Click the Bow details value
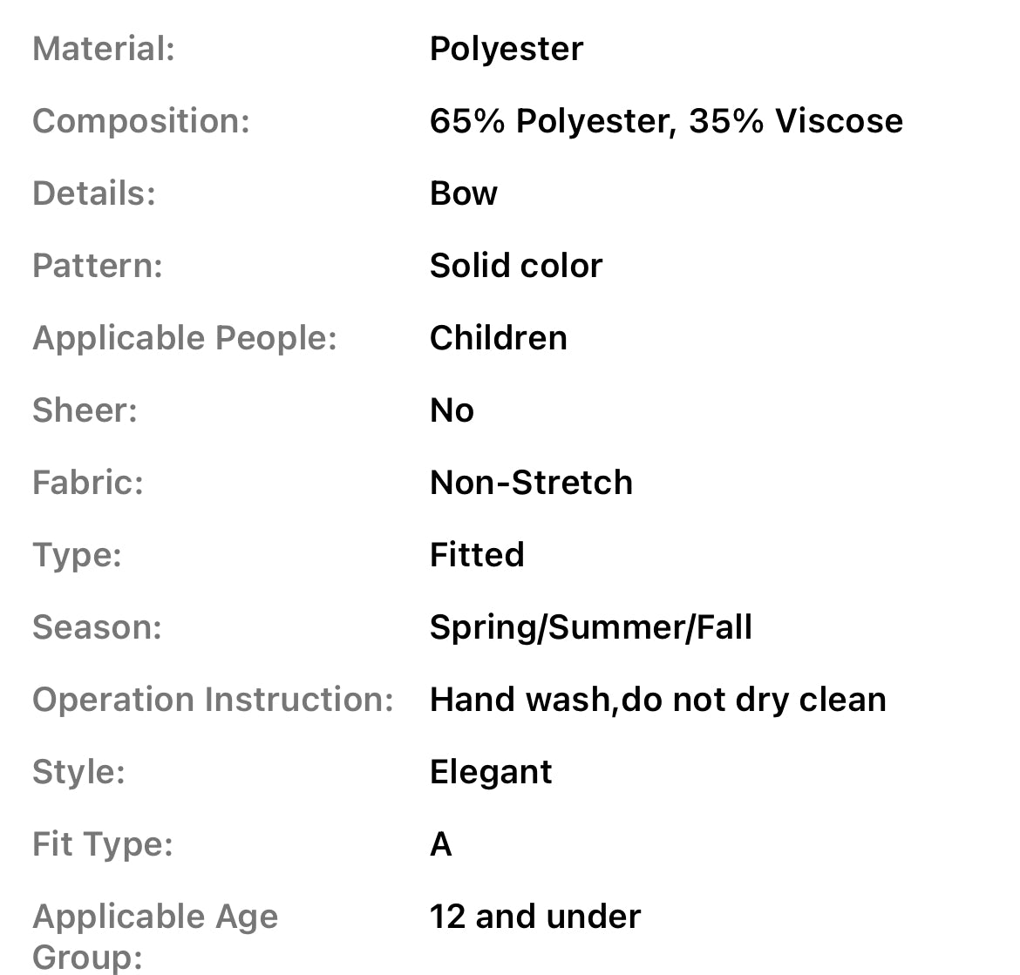 (x=463, y=193)
